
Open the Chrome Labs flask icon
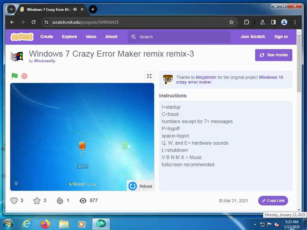coord(262,22)
